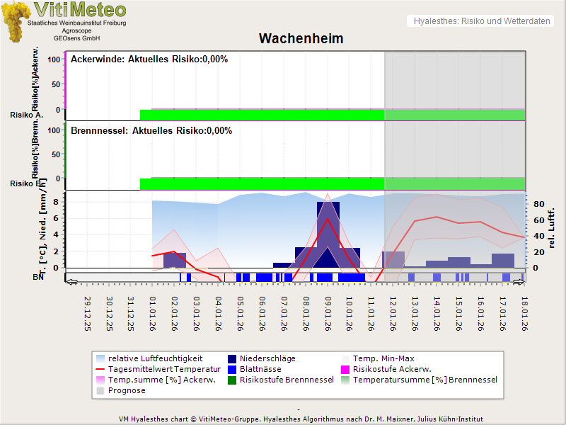Image resolution: width=566 pixels, height=425 pixels.
Task: Click the Tagesmittelwert Temperatur legend line
Action: tap(100, 369)
